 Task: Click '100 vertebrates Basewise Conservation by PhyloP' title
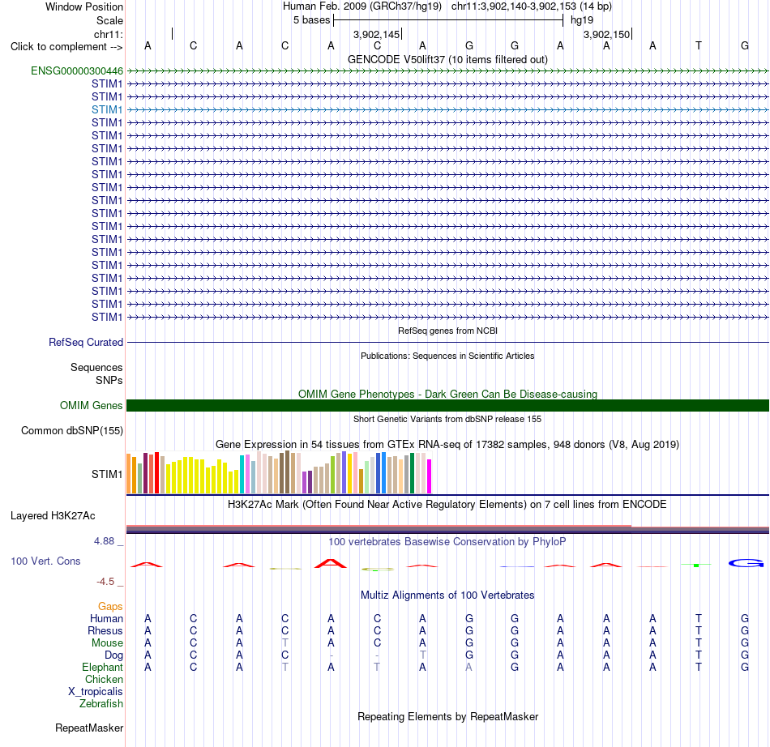coord(447,542)
